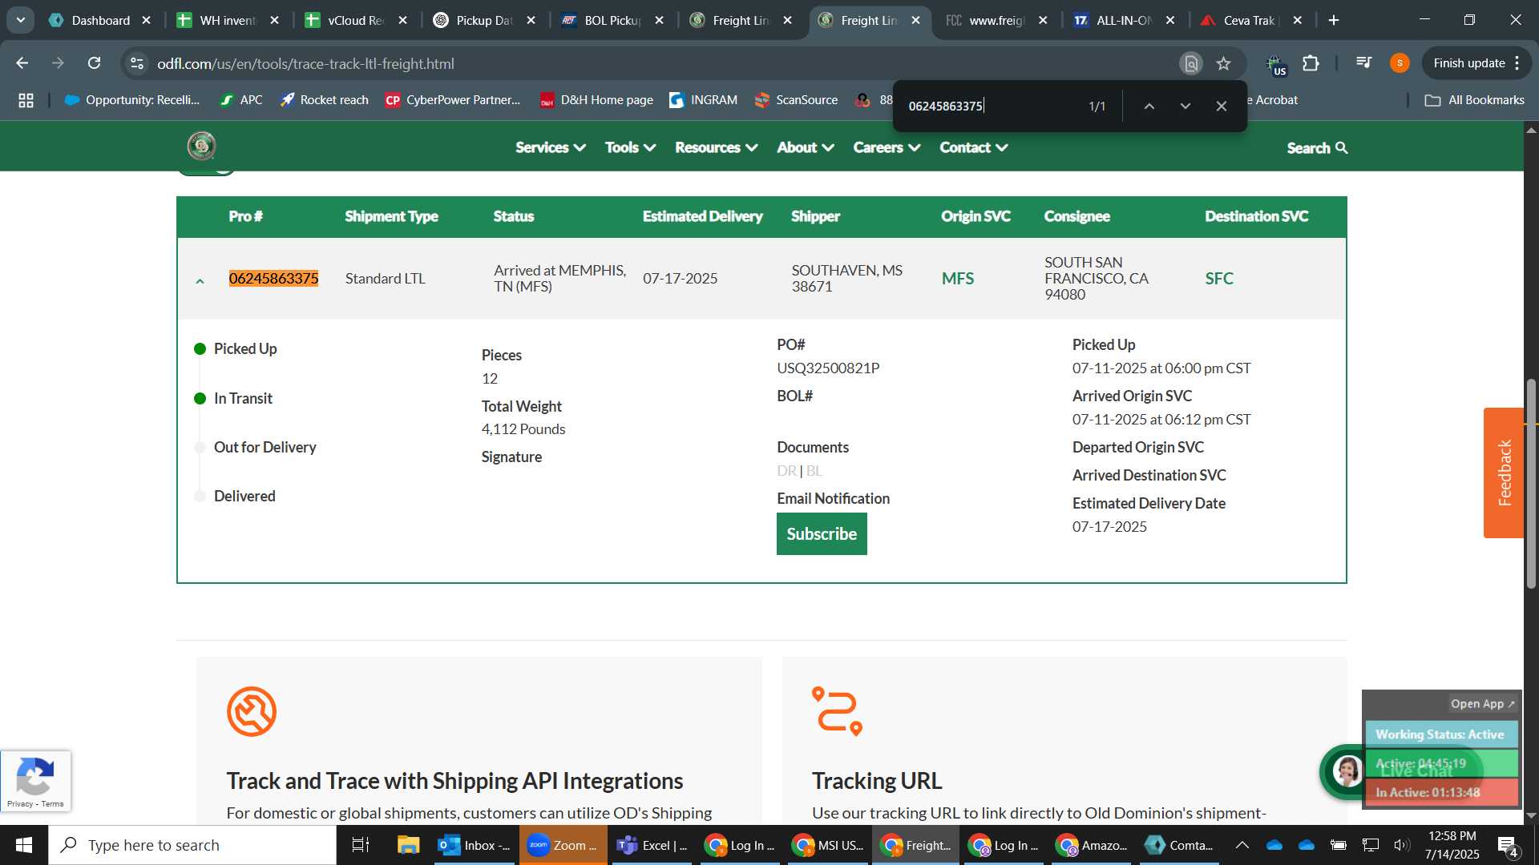Screen dimensions: 1539x865
Task: Collapse the shipment 06245863375 row
Action: click(x=200, y=281)
